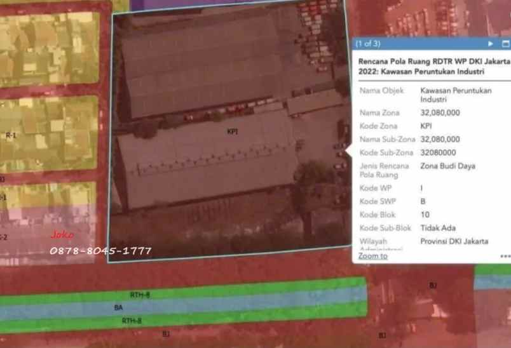Click the upper RTH-8 green strip label
The width and height of the screenshot is (511, 348).
point(140,295)
